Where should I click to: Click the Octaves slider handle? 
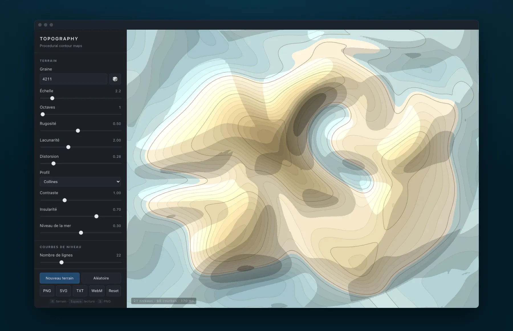coord(43,114)
